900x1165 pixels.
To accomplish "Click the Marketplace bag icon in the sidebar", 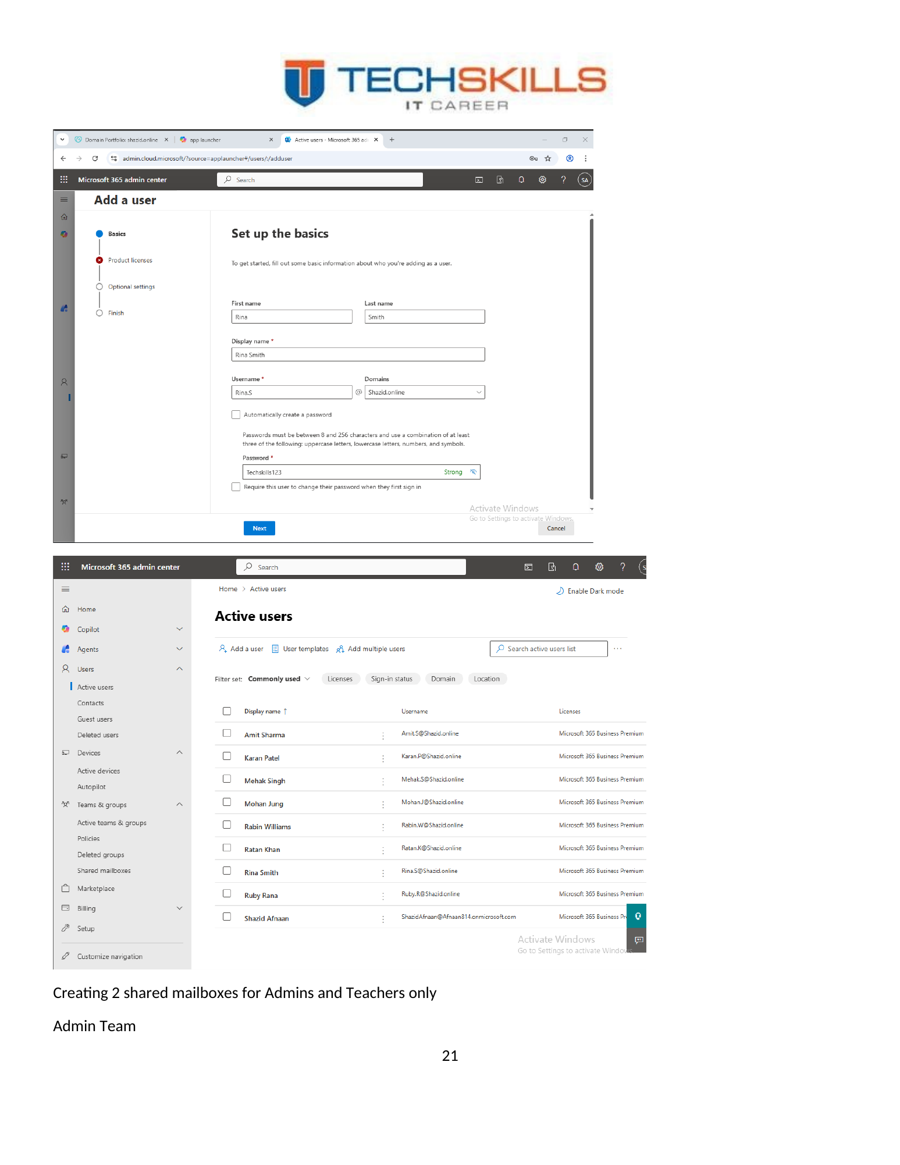I will [x=66, y=889].
